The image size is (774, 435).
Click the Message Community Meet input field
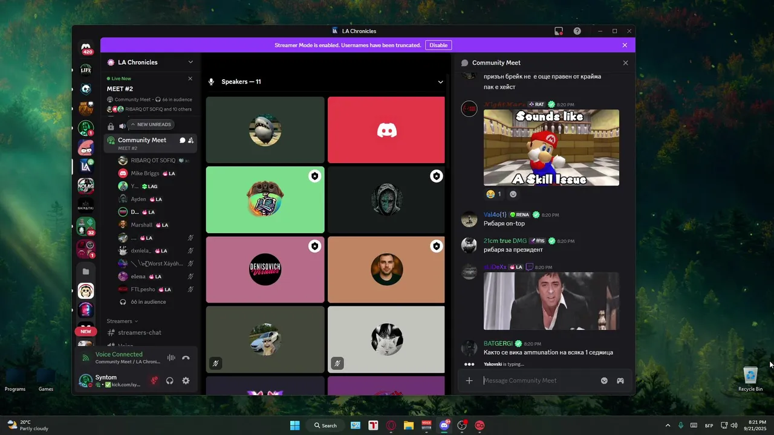[538, 381]
